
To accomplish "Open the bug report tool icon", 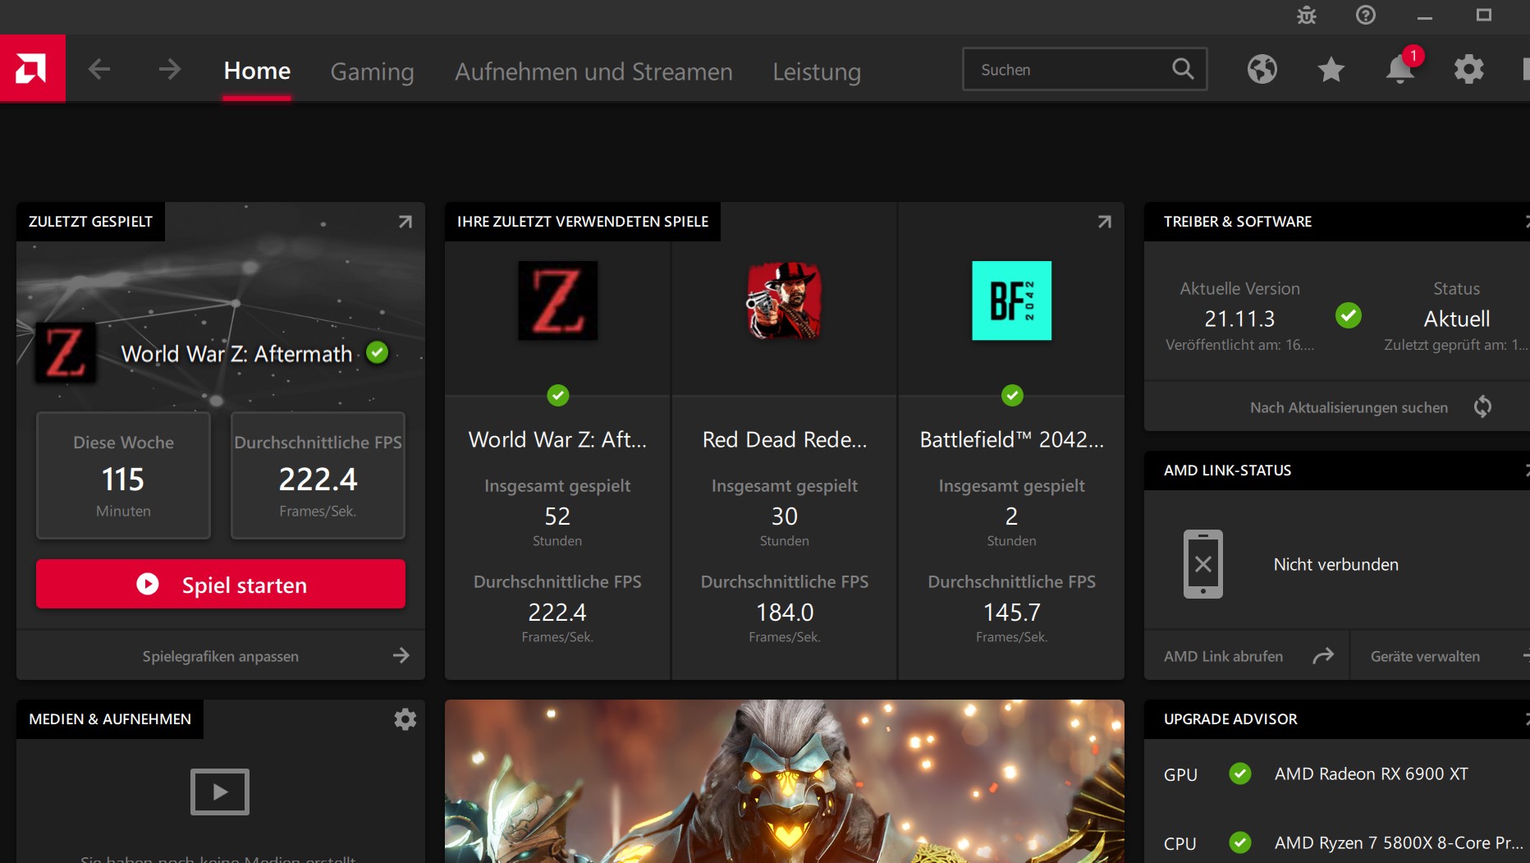I will 1307,15.
